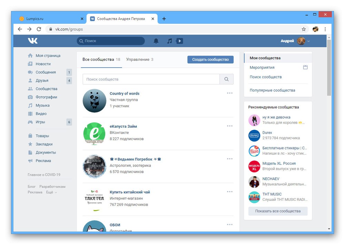Open the Реклама megaphone icon
Screen dimensions: 345x245
pos(30,161)
